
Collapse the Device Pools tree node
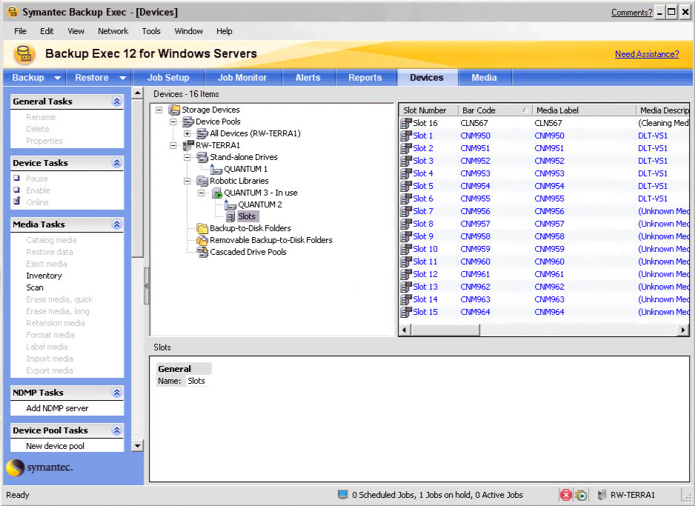(x=173, y=121)
